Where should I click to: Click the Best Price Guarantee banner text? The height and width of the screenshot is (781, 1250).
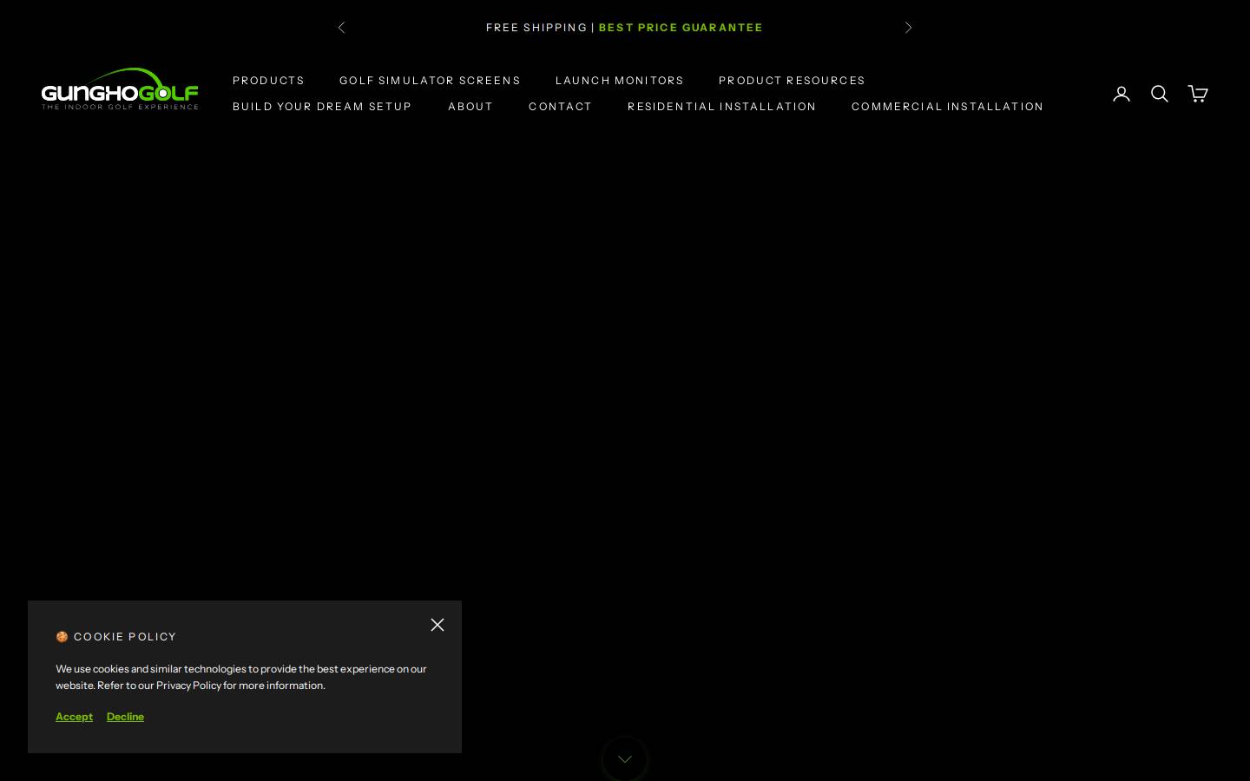[x=681, y=28]
